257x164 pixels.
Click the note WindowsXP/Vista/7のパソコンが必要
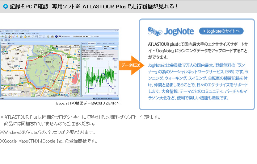point(47,132)
